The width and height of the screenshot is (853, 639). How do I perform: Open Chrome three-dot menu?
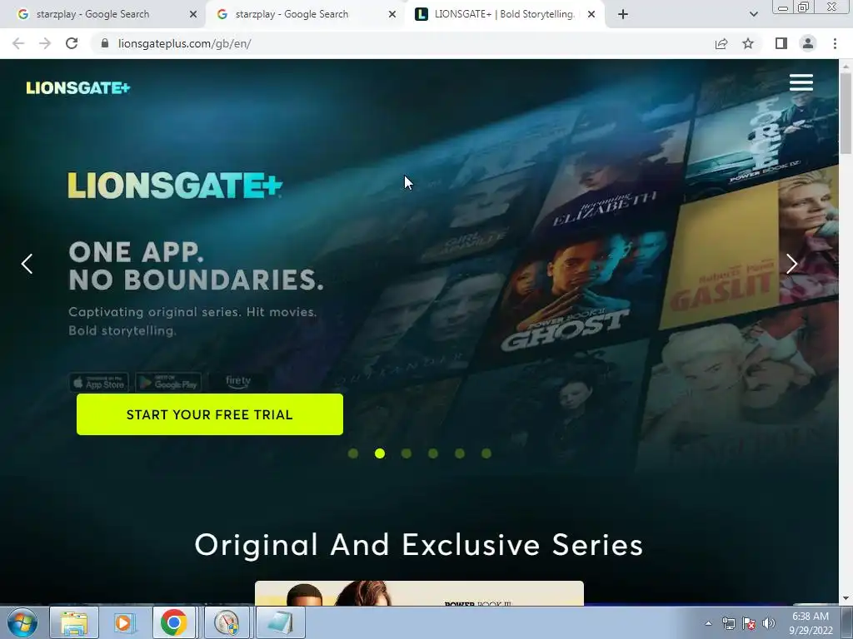pyautogui.click(x=835, y=43)
